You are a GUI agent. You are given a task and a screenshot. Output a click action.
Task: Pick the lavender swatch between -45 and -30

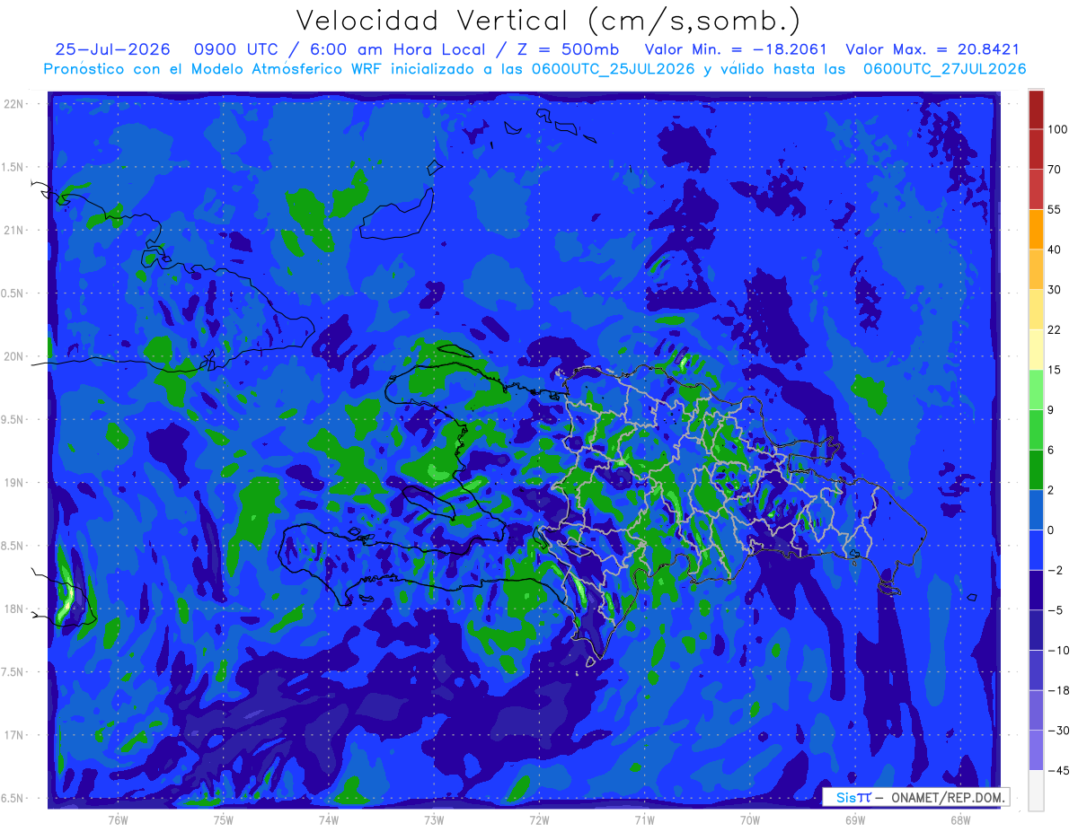tap(1036, 750)
